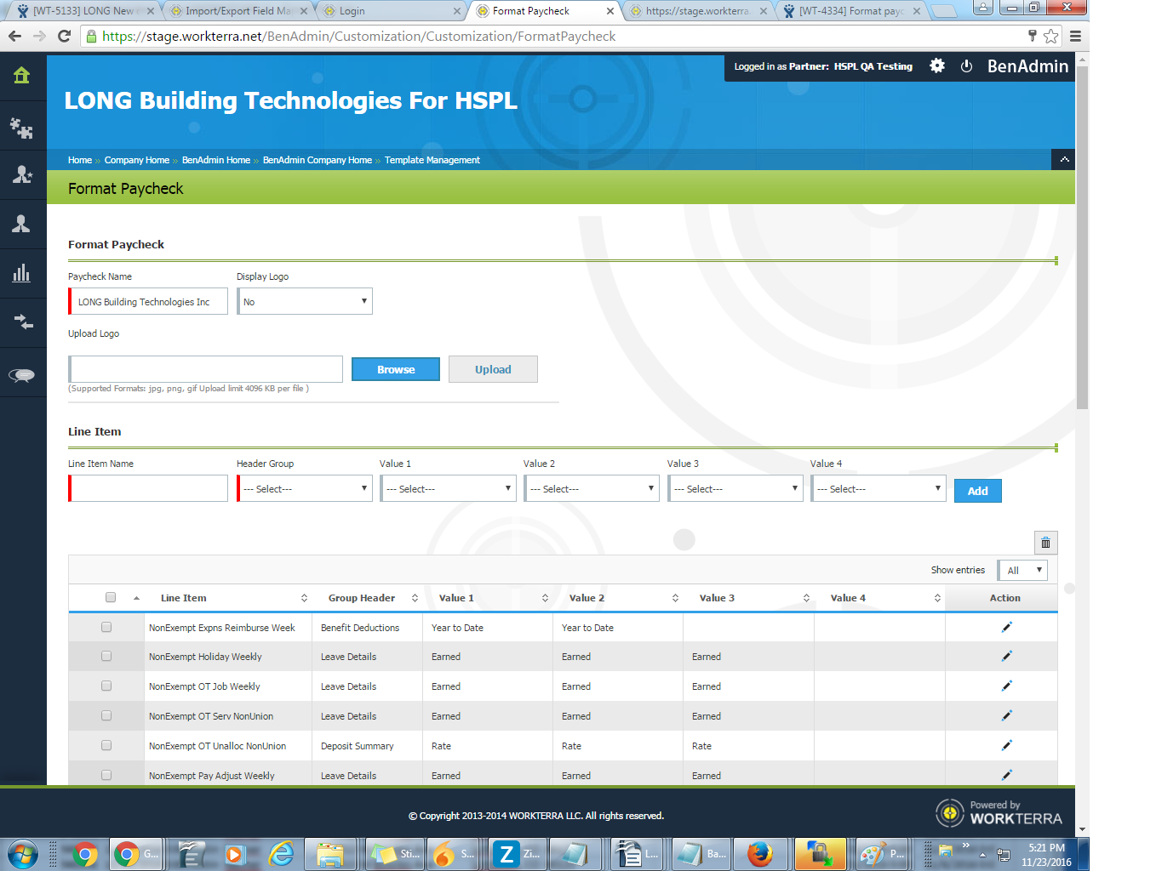
Task: Open Firefox from the taskbar
Action: pos(759,853)
